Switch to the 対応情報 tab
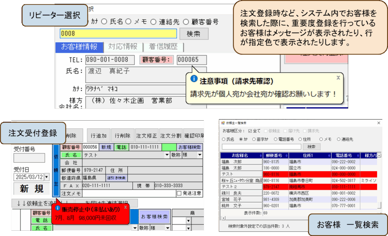 [122, 47]
